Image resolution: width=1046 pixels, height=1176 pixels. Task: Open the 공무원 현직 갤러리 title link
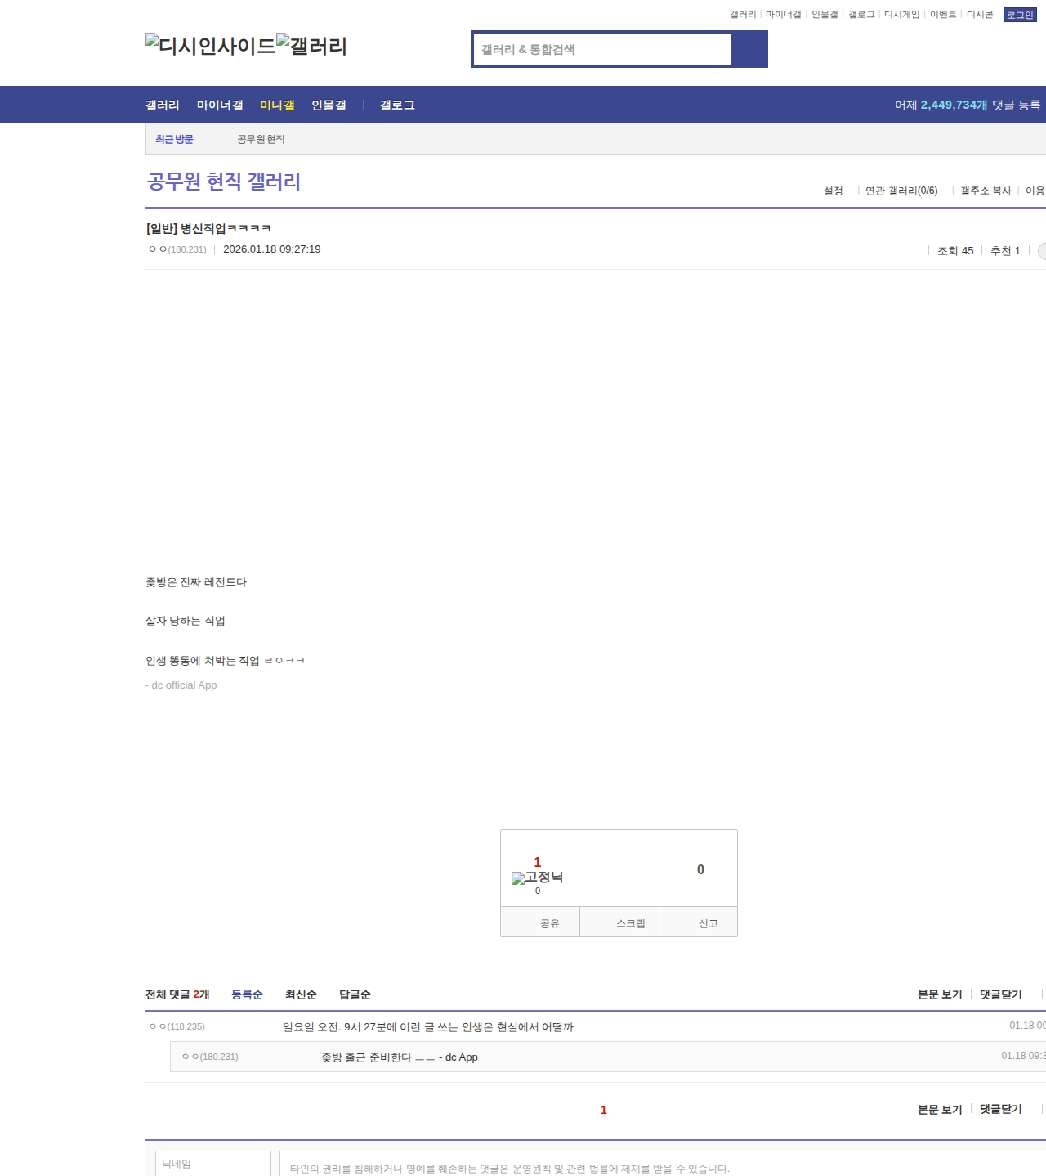[223, 182]
